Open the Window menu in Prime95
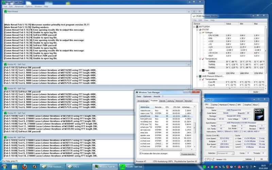 (x=38, y=6)
